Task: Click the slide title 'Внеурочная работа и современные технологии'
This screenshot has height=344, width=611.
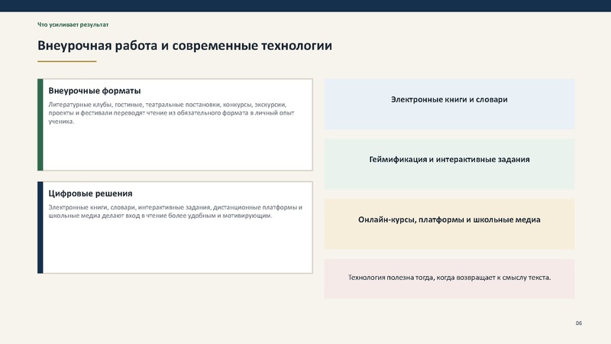Action: (185, 46)
